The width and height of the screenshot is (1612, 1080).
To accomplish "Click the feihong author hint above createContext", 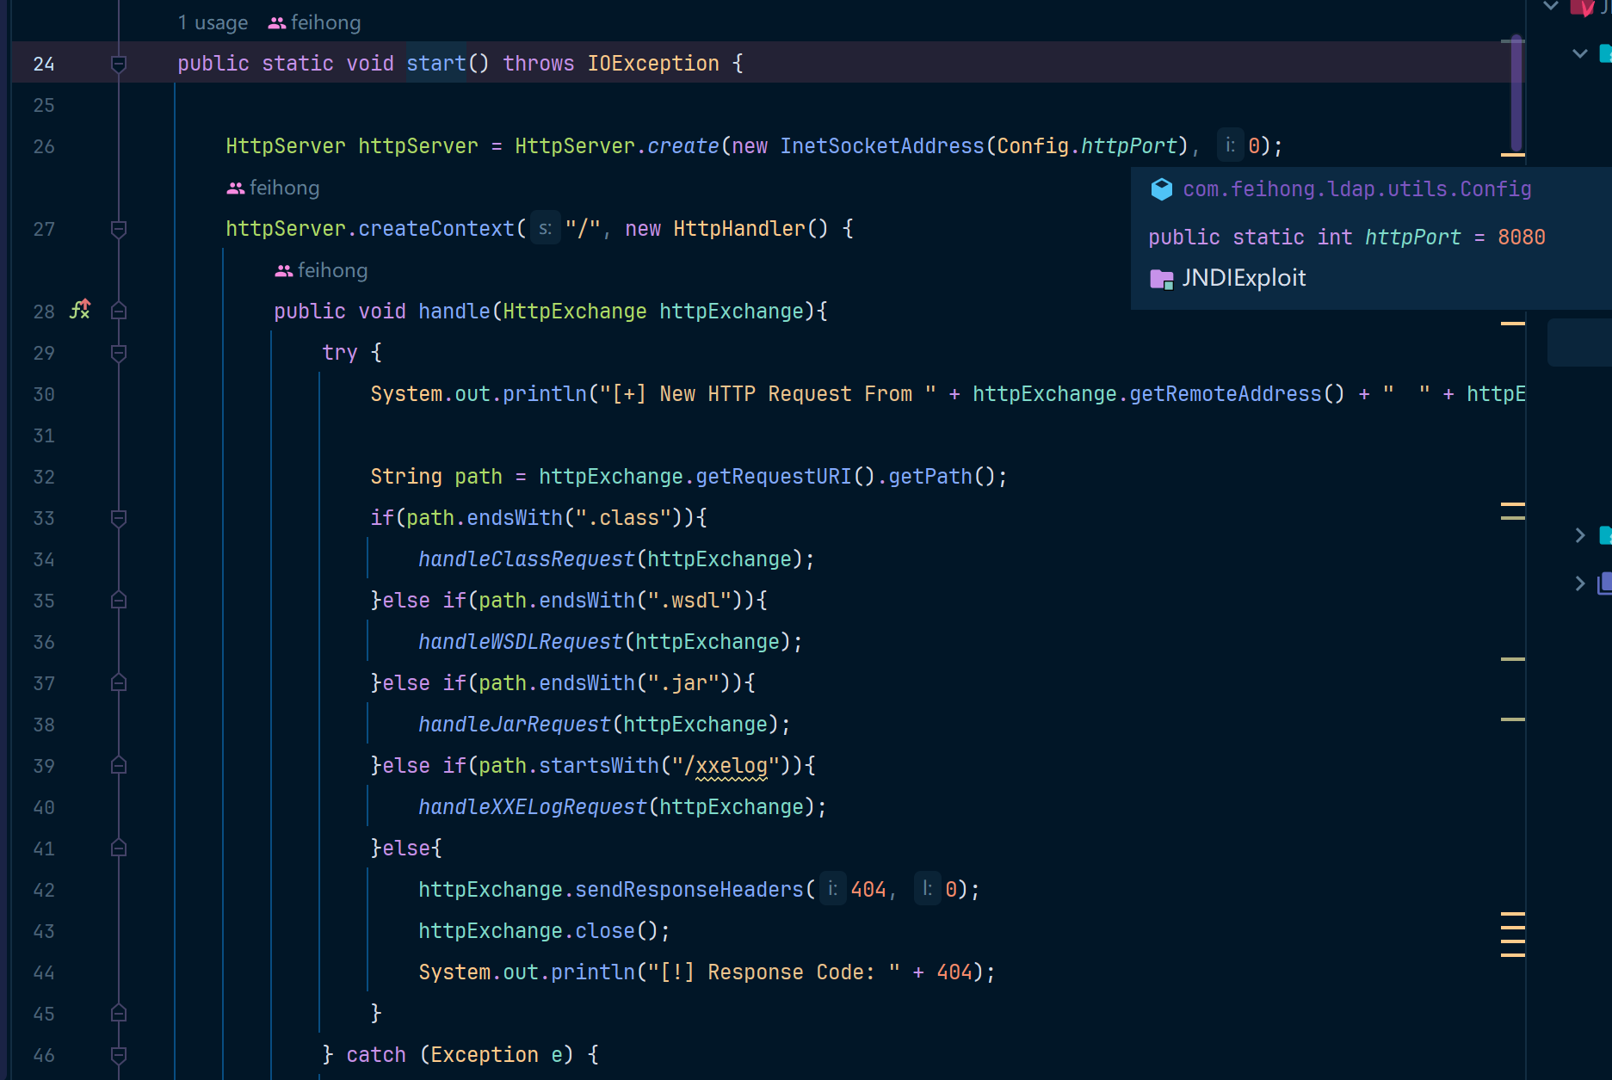I will tap(273, 188).
